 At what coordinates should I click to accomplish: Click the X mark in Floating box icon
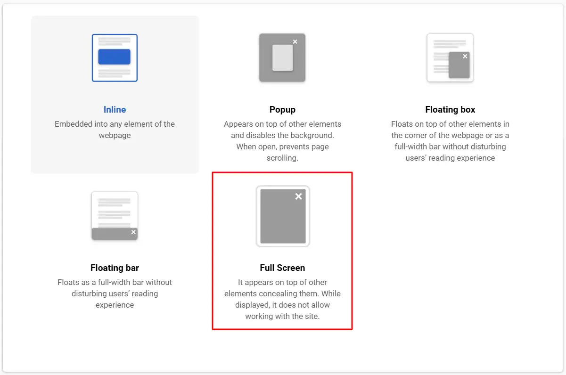pos(465,56)
